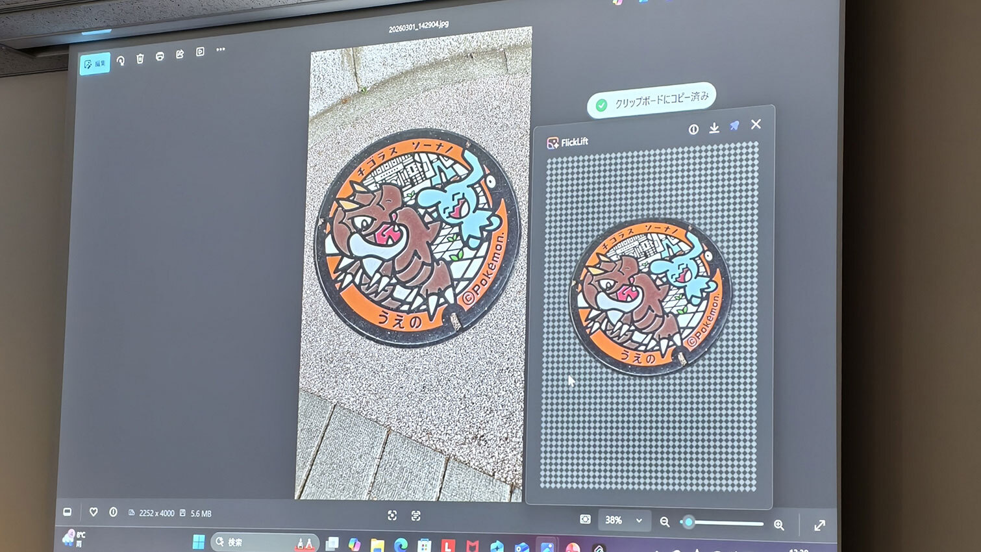The image size is (981, 552).
Task: Close the FlickLift panel
Action: coord(756,124)
